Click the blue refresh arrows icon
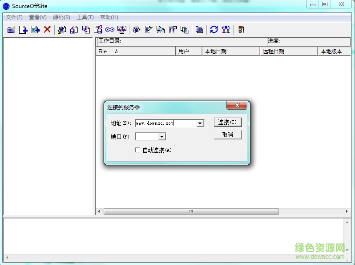This screenshot has height=265, width=355. click(x=214, y=30)
